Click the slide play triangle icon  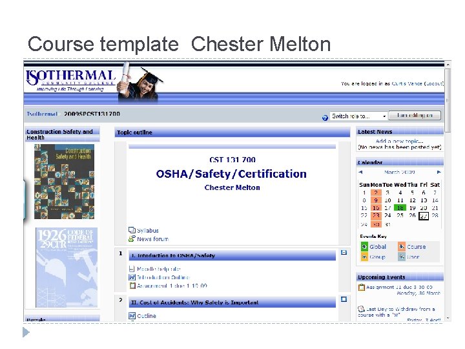point(26,332)
